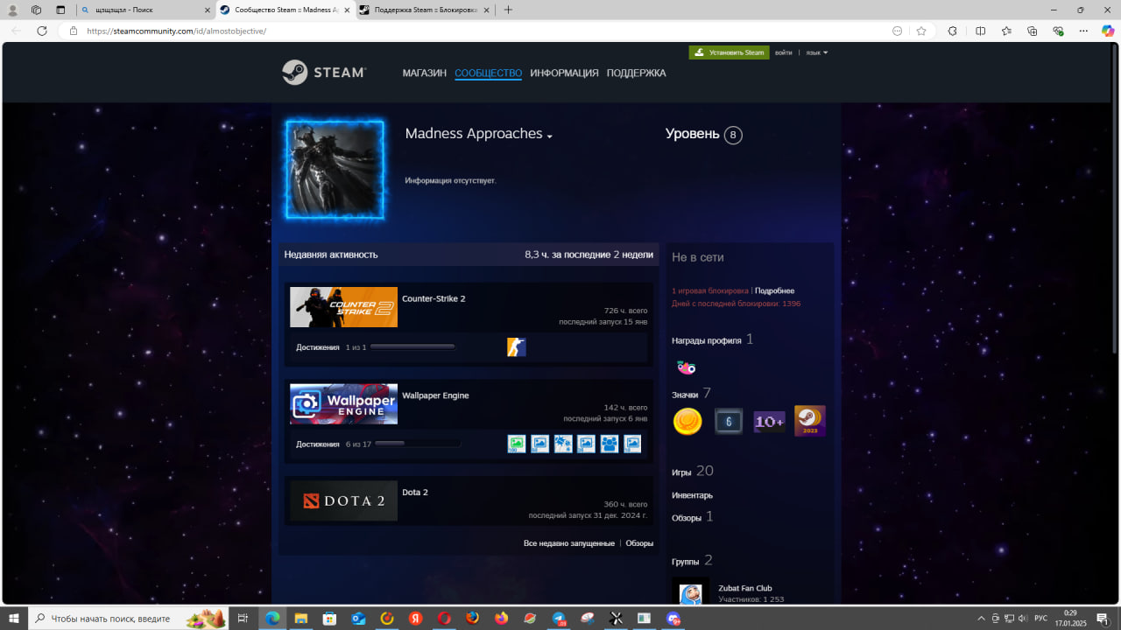Viewport: 1121px width, 630px height.
Task: Open Yandex browser from the taskbar
Action: pyautogui.click(x=416, y=619)
